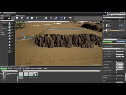Toggle visibility of Light Source actor
This screenshot has height=95, width=126.
103,34
